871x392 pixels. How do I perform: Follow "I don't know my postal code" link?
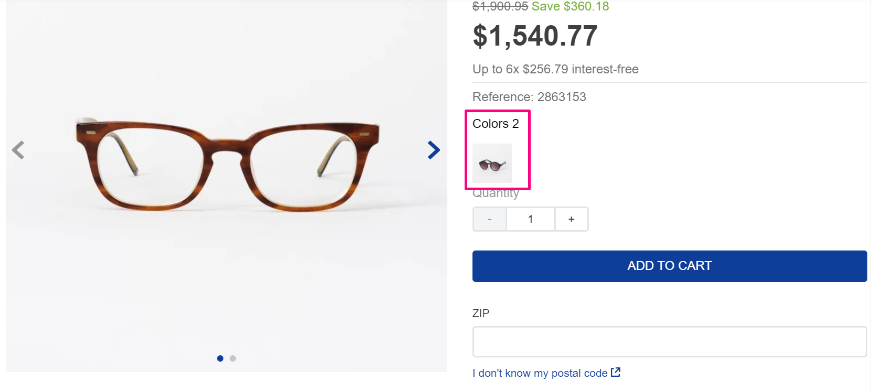click(540, 373)
